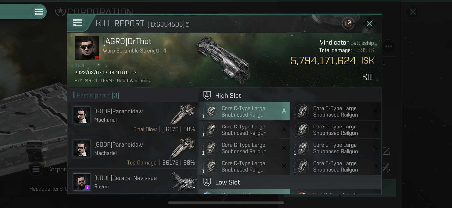Select the highlighted Core C-Type railgun entry

click(x=244, y=111)
